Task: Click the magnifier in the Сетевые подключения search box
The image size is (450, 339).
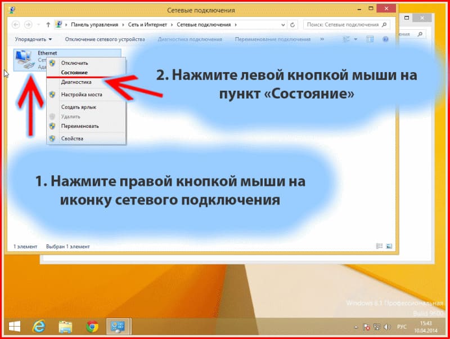Action: click(384, 25)
